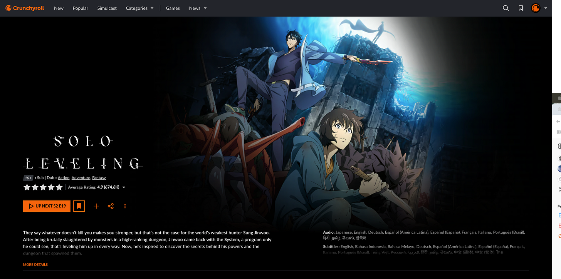Screen dimensions: 561x279
Task: Go to the Popular page
Action: pyautogui.click(x=81, y=8)
